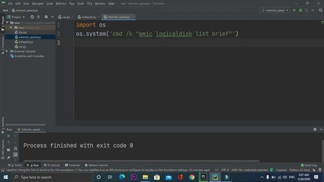The height and width of the screenshot is (182, 324).
Task: Open the volume control in system tray
Action: pos(285,177)
